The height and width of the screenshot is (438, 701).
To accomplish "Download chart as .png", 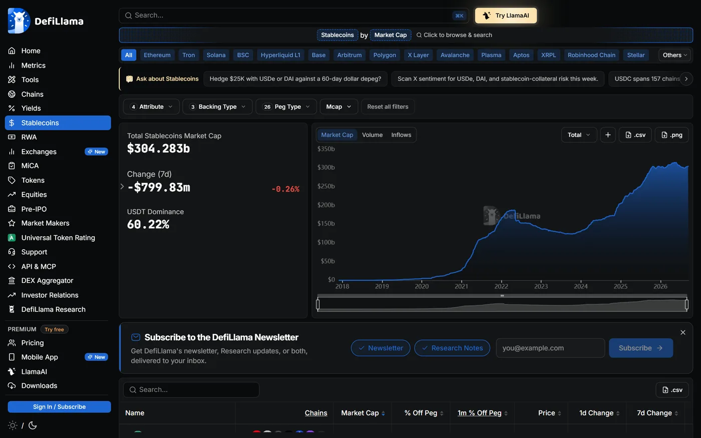I will (x=672, y=135).
